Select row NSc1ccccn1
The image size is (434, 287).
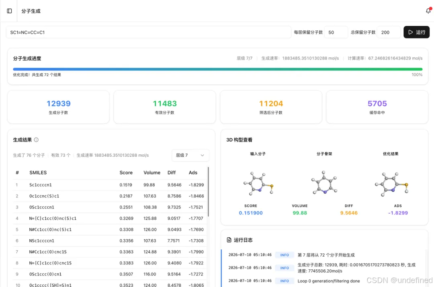(110, 241)
